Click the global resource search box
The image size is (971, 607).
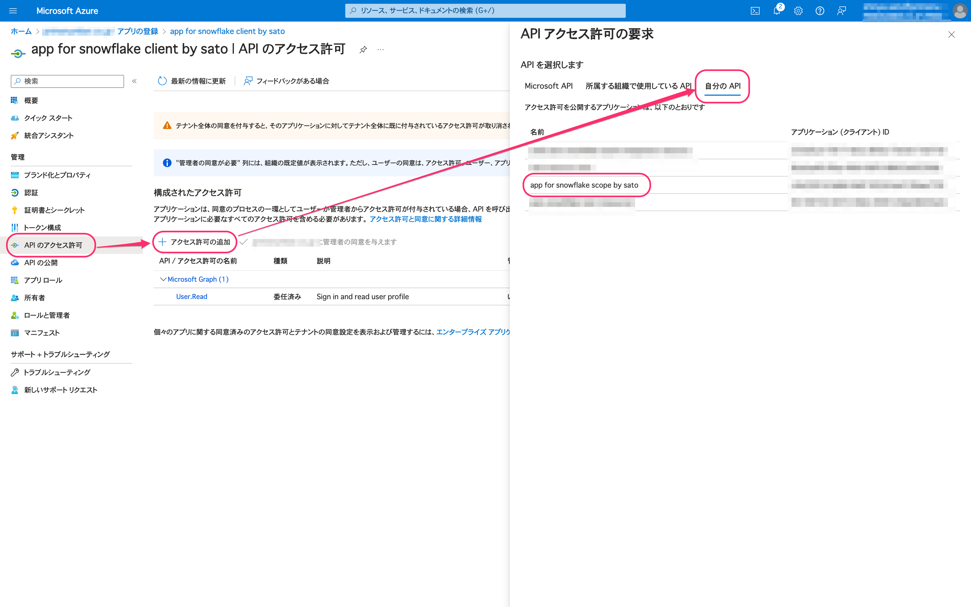(485, 11)
